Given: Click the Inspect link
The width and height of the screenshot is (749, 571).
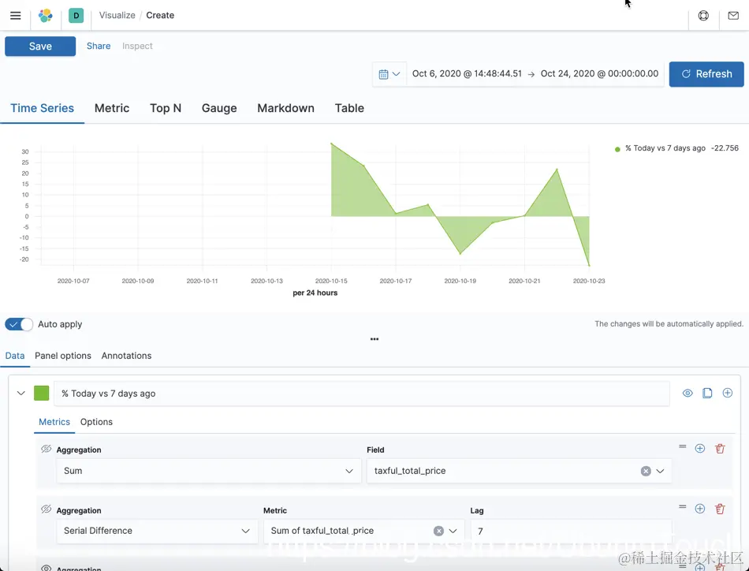Looking at the screenshot, I should tap(137, 46).
